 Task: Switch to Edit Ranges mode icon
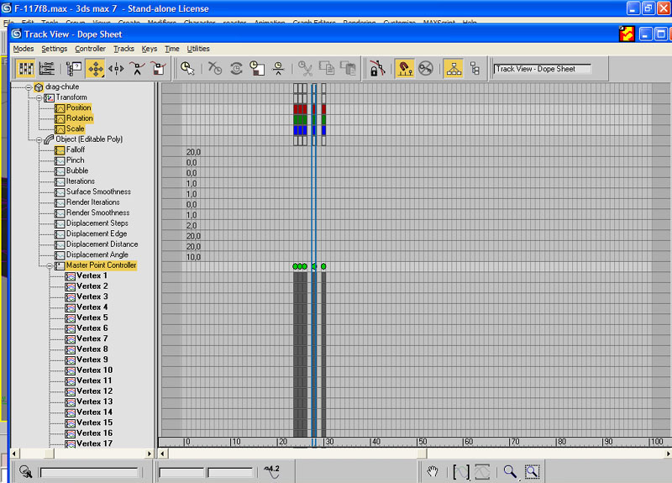[46, 69]
